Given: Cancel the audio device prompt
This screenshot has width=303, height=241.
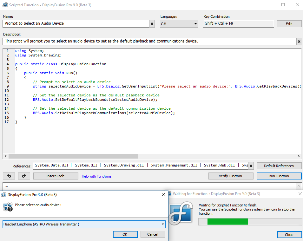Looking at the screenshot, I should (153, 234).
